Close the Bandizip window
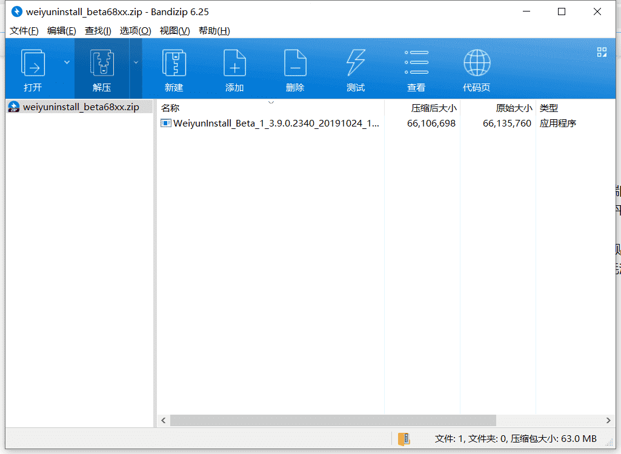621x454 pixels. (597, 12)
